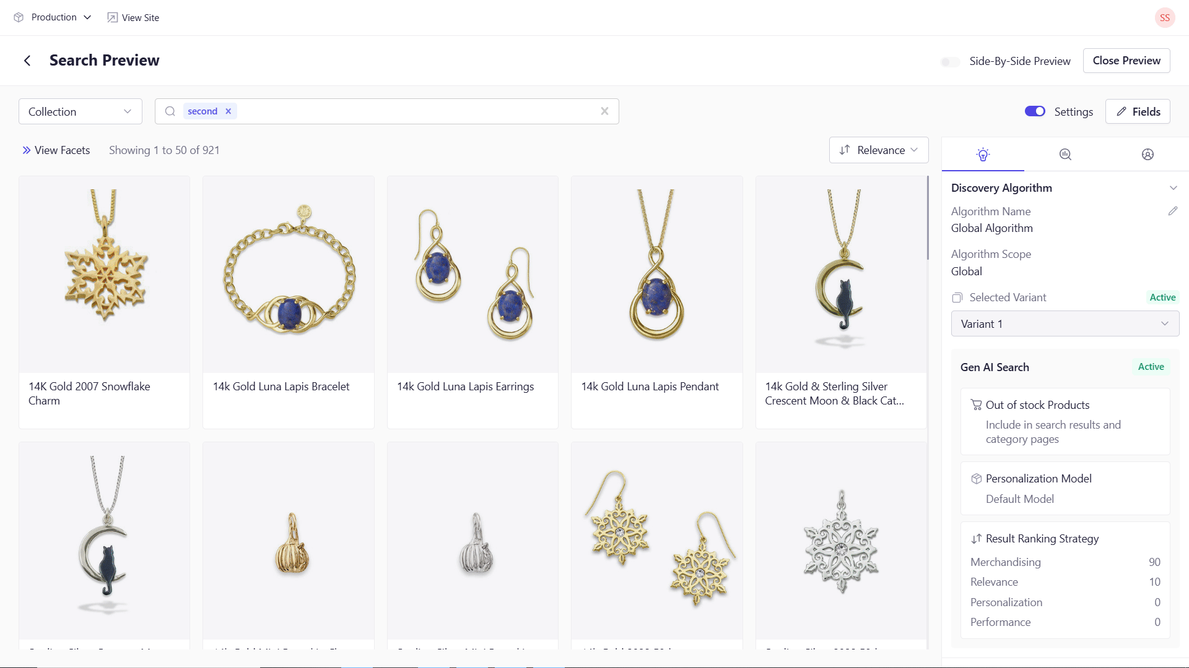Click the SS user avatar

(x=1164, y=17)
